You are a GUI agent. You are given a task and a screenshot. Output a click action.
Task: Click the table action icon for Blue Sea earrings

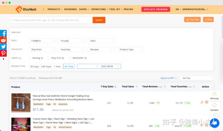207,102
